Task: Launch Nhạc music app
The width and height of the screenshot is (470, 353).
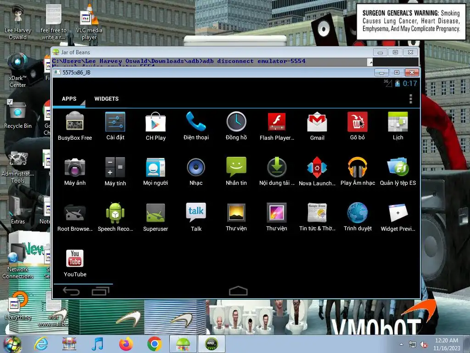Action: click(196, 172)
